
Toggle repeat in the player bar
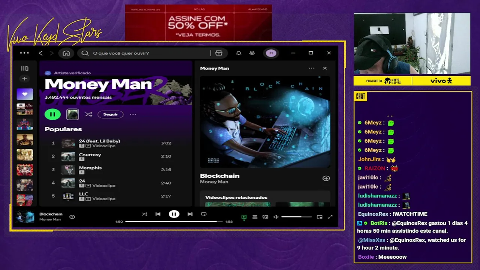[204, 214]
